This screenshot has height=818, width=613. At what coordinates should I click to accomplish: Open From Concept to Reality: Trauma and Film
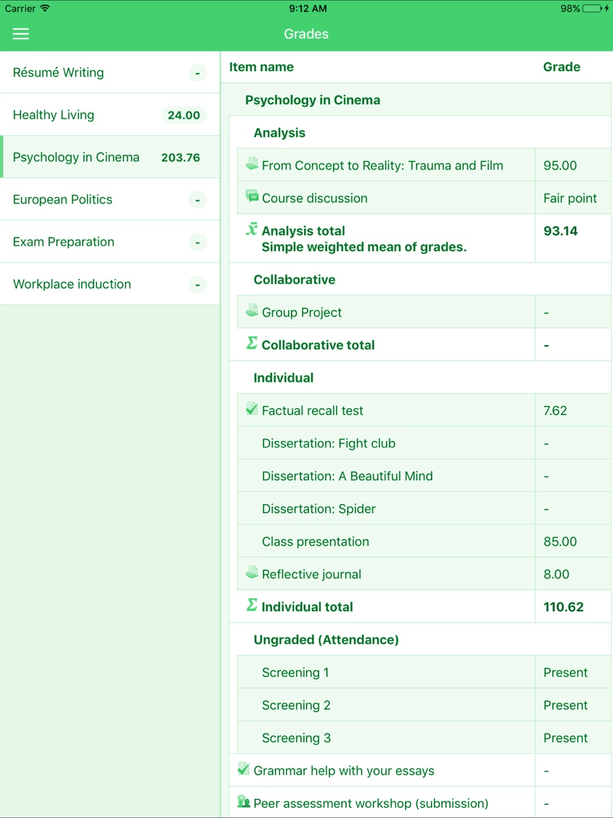tap(383, 166)
